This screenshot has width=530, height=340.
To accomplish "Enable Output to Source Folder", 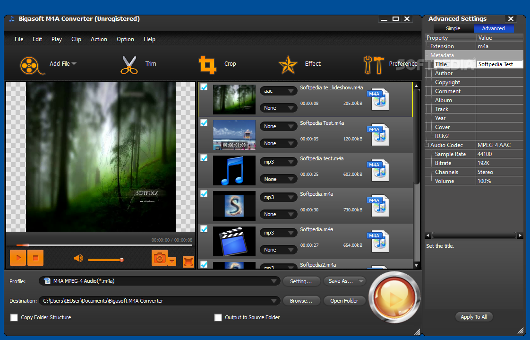I will (218, 317).
